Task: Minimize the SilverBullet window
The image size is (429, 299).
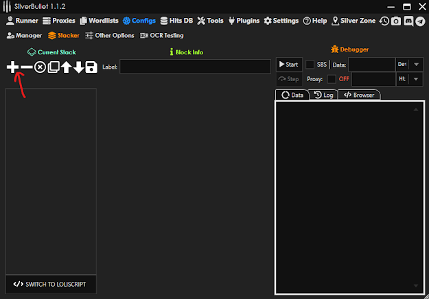Action: [x=391, y=7]
